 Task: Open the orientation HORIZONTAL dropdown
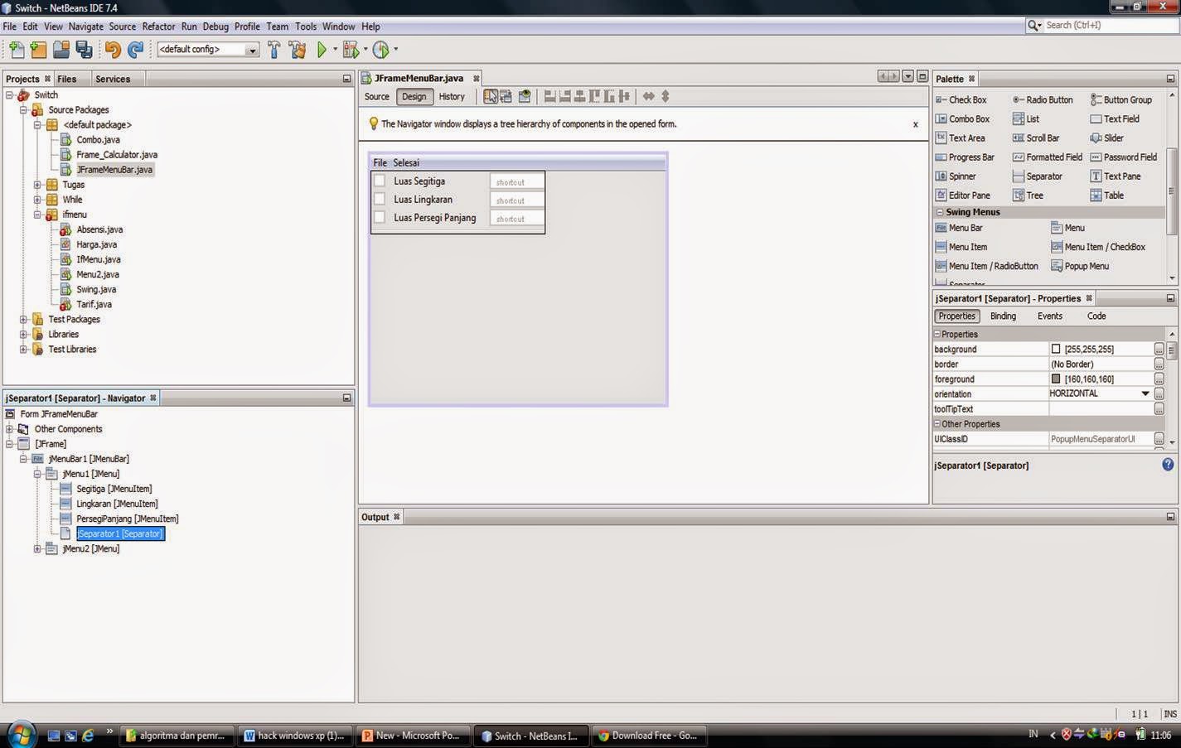[x=1145, y=393]
